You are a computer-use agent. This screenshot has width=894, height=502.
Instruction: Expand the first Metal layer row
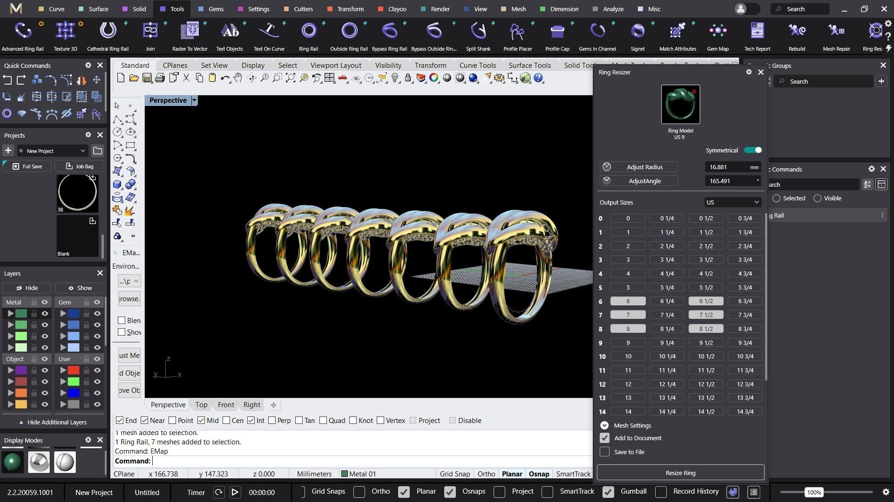10,314
